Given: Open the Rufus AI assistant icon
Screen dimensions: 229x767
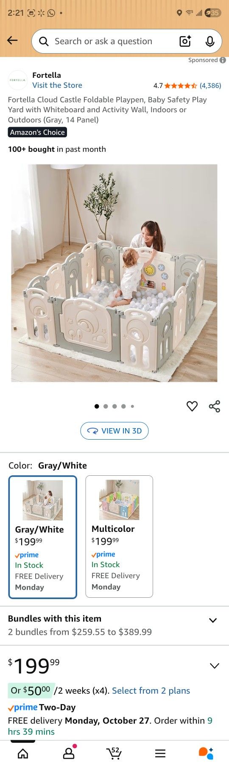Looking at the screenshot, I should (x=206, y=753).
